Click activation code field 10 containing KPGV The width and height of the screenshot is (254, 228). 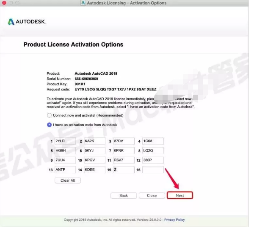point(94,160)
